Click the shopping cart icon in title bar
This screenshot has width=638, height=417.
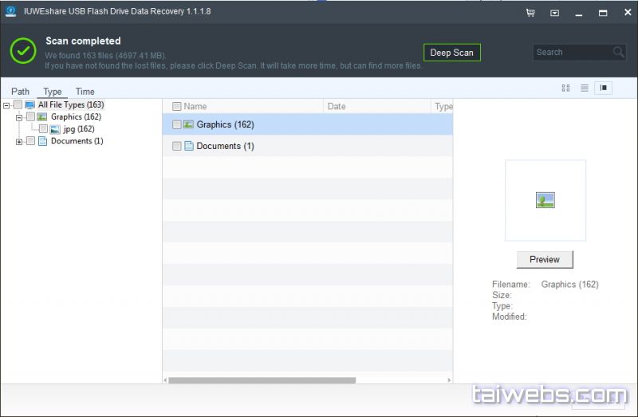(530, 13)
